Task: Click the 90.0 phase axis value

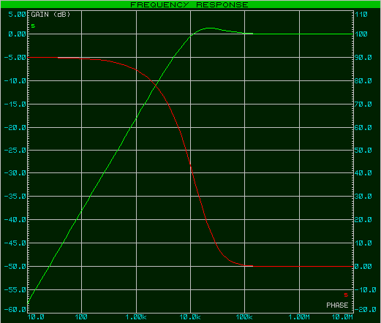Action: (x=363, y=58)
